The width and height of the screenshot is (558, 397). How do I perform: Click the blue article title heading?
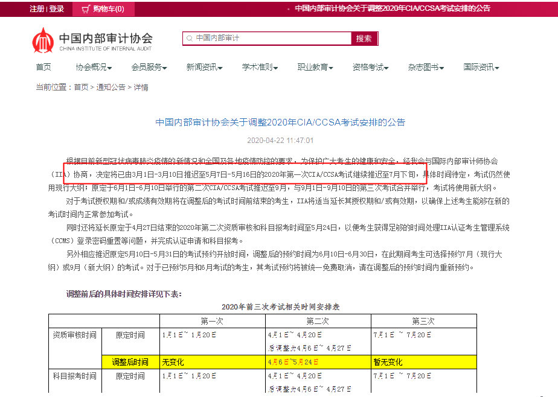pos(280,122)
